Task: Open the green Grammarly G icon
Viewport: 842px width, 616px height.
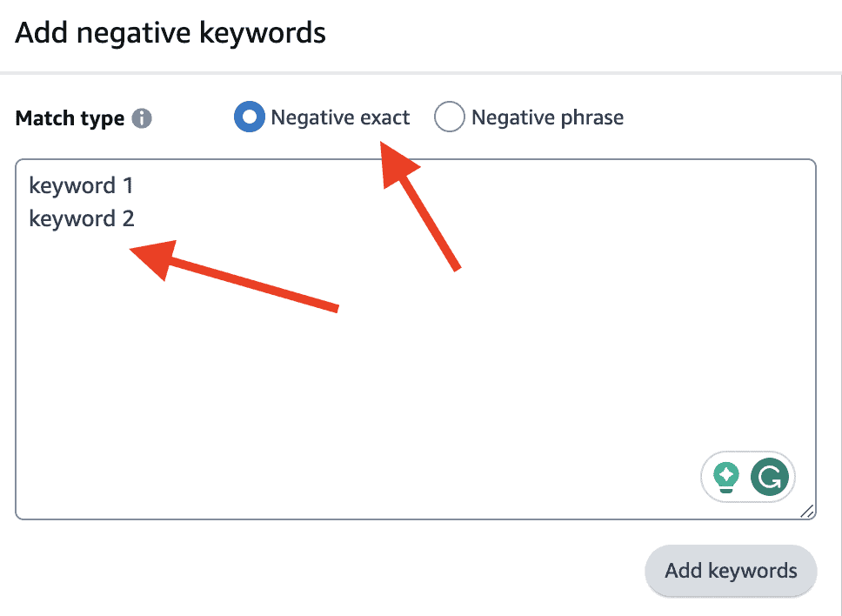Action: (770, 477)
